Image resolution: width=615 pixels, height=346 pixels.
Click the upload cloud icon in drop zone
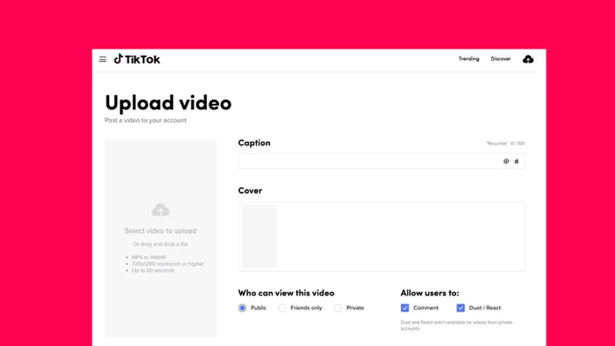[x=160, y=210]
